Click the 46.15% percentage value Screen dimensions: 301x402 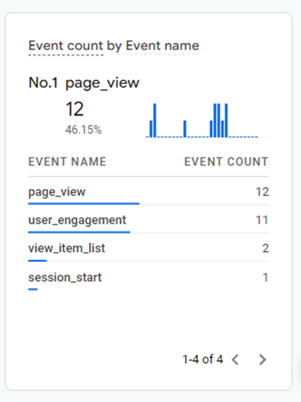tap(84, 130)
